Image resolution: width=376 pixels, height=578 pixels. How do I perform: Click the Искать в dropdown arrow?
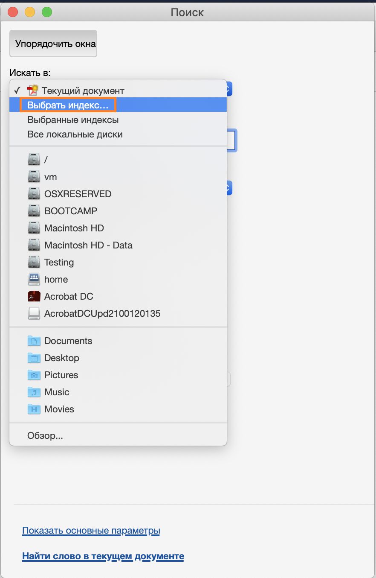229,89
